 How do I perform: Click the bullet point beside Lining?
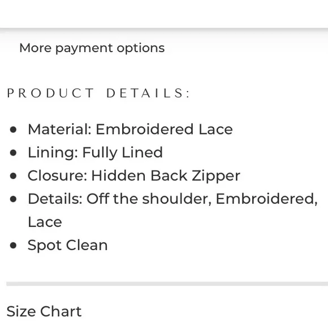pos(13,153)
